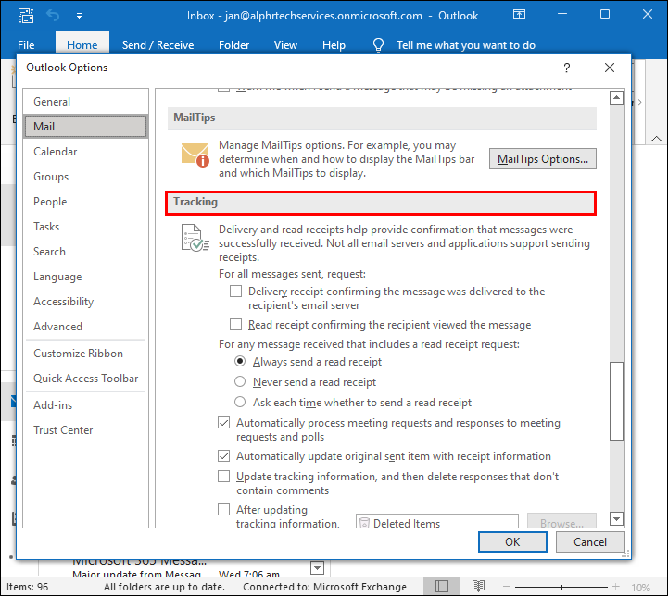This screenshot has height=596, width=668.
Task: Open Customize Ribbon options
Action: (x=85, y=354)
